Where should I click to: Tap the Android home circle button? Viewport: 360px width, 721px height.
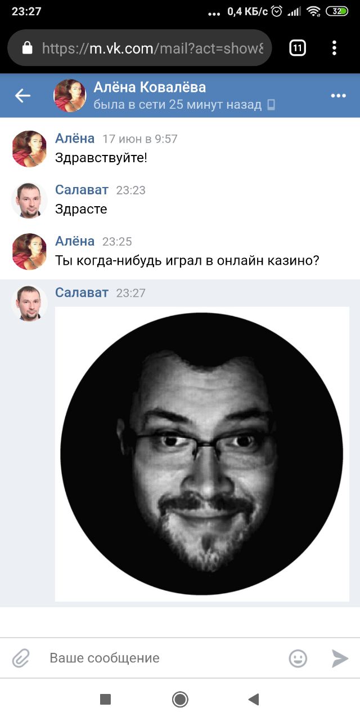click(180, 700)
